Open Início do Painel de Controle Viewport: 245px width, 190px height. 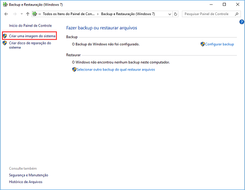click(x=30, y=26)
